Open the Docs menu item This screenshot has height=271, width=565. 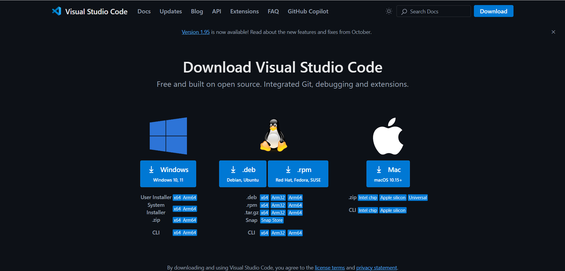pyautogui.click(x=144, y=11)
